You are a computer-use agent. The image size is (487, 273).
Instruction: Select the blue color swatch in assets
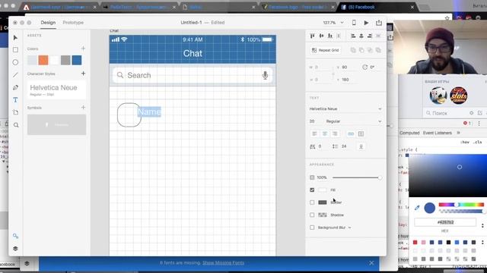[x=77, y=60]
